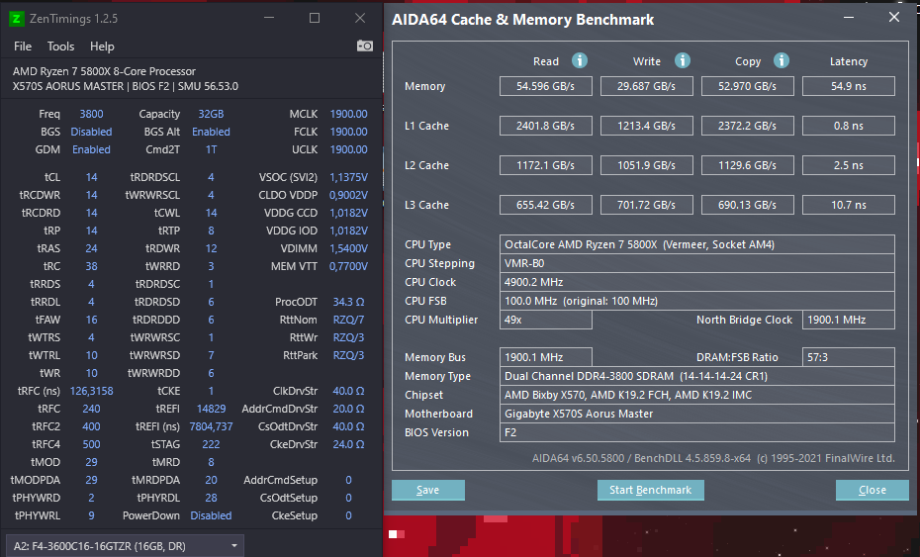Viewport: 920px width, 557px height.
Task: Click the L2 Cache latency 2.5 ns
Action: point(849,165)
